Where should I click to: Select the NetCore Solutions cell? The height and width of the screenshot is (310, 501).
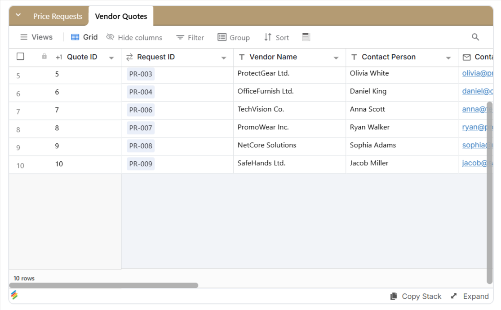pos(289,146)
